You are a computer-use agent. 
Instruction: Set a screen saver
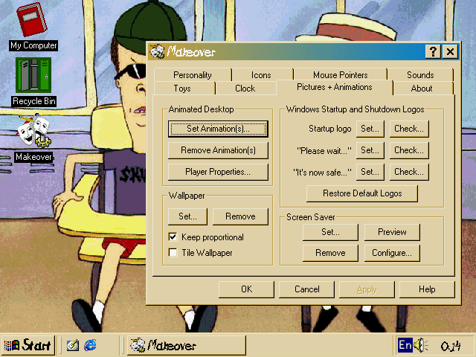(x=330, y=232)
